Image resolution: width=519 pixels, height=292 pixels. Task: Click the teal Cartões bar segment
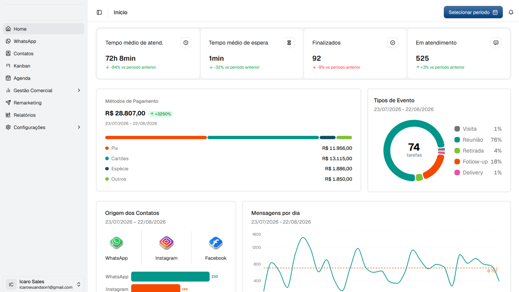(x=263, y=138)
